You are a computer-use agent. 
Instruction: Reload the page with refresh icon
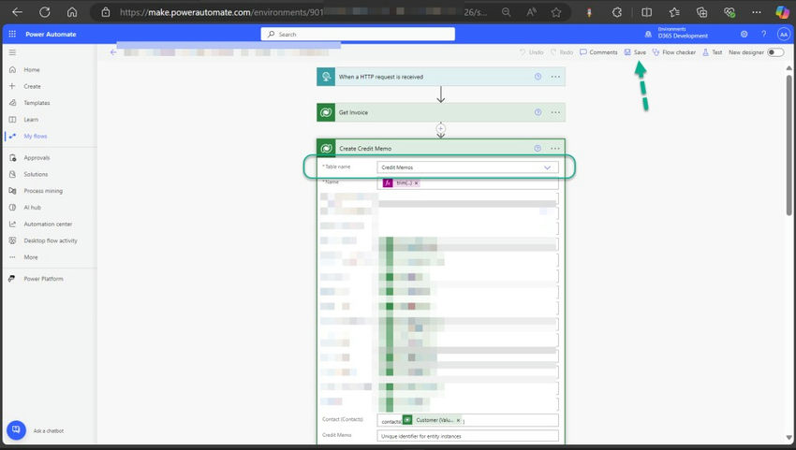pos(45,12)
